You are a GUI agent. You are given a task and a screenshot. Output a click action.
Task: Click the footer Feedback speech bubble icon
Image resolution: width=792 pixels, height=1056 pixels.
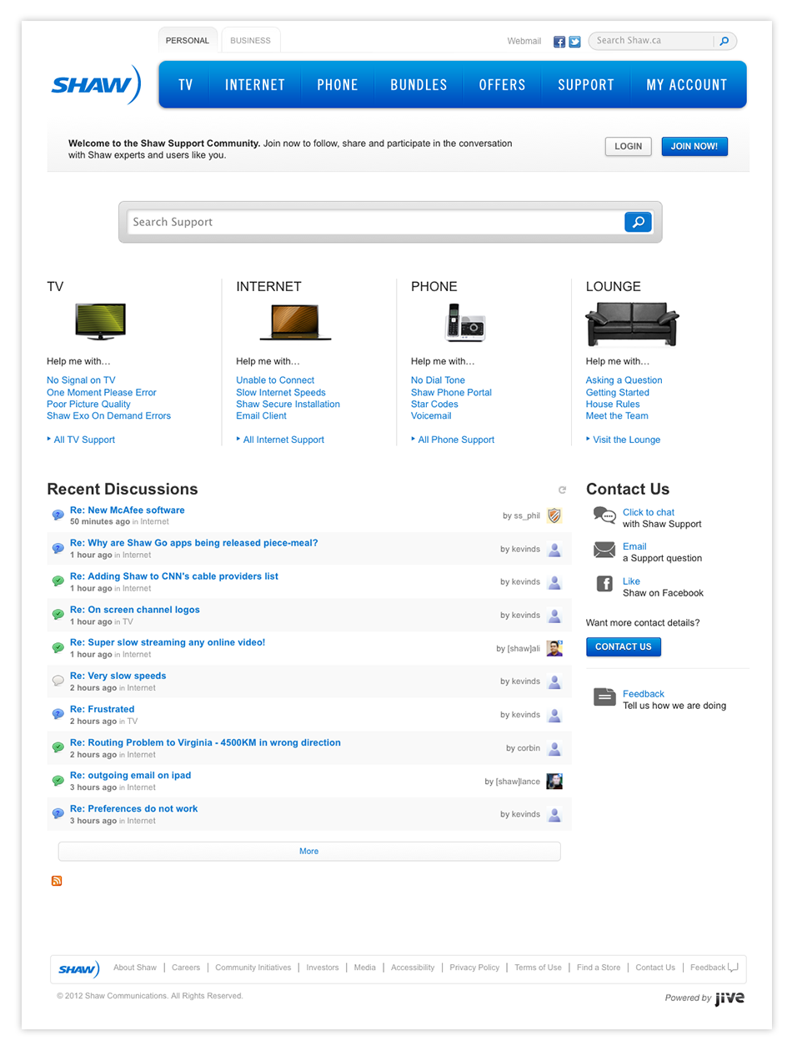point(733,968)
